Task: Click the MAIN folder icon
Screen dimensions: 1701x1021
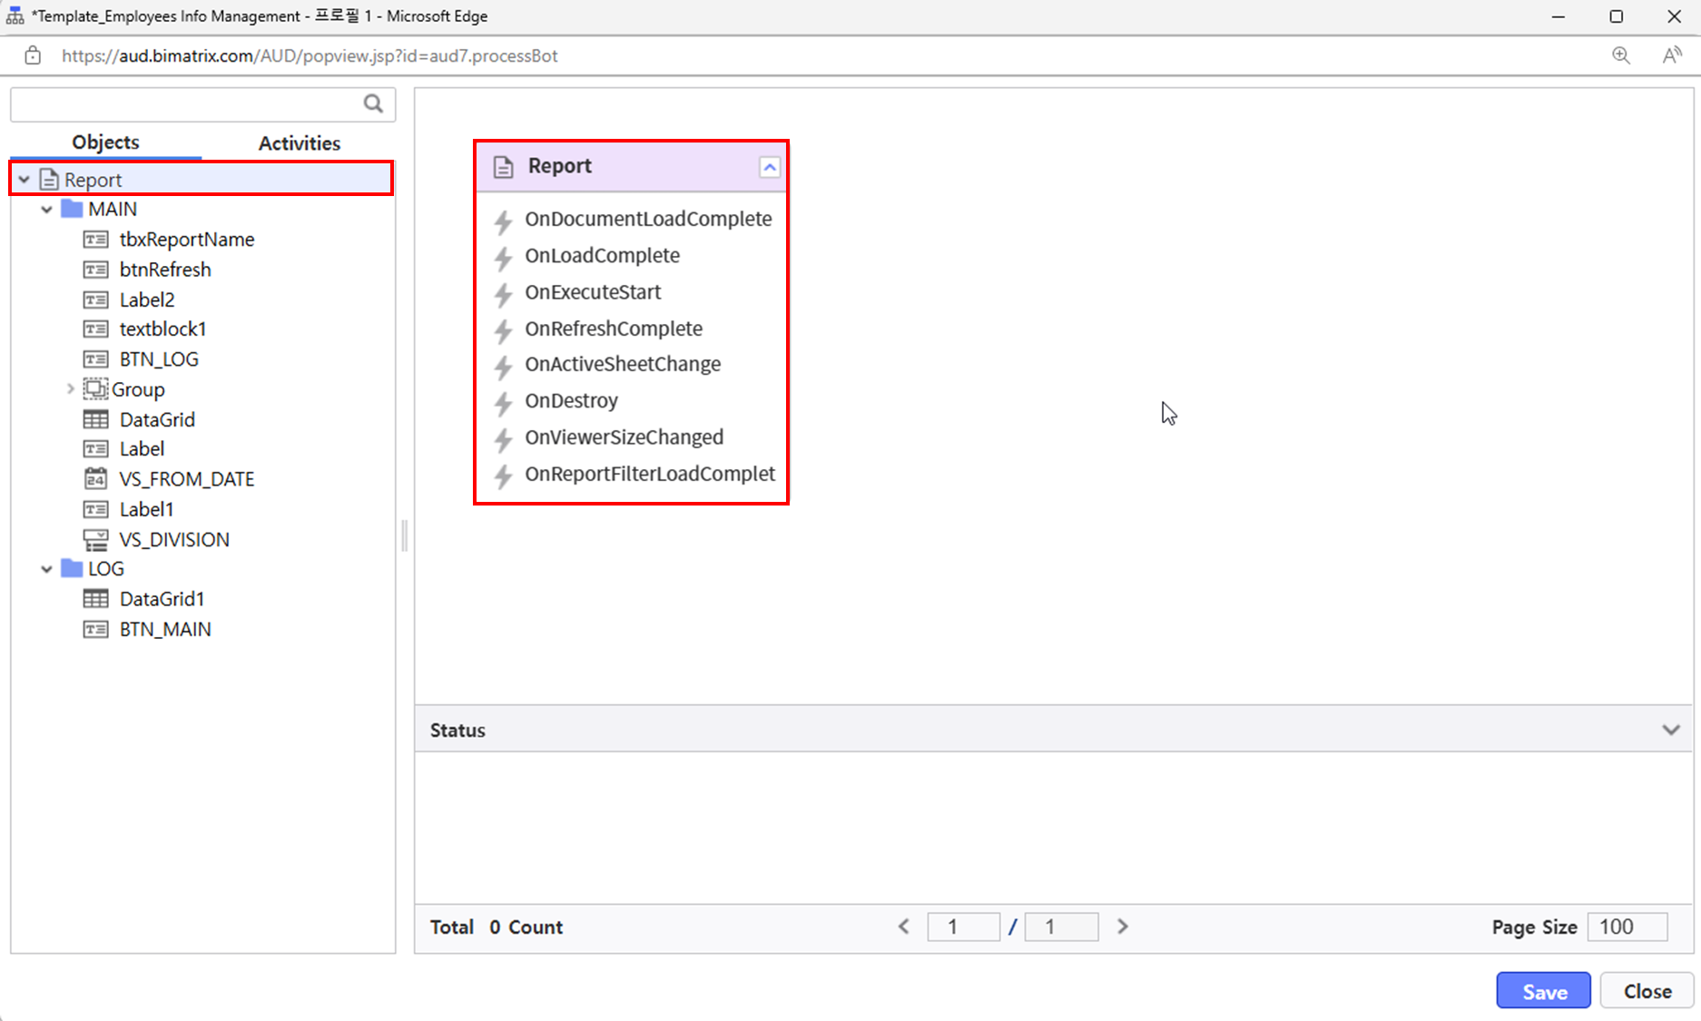Action: (x=72, y=209)
